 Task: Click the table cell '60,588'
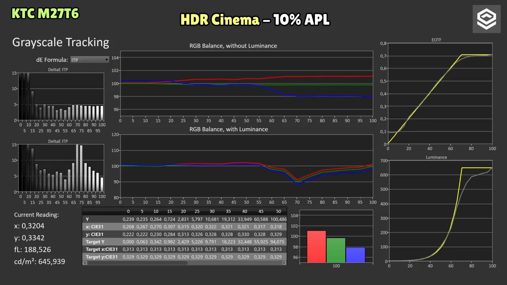point(261,219)
